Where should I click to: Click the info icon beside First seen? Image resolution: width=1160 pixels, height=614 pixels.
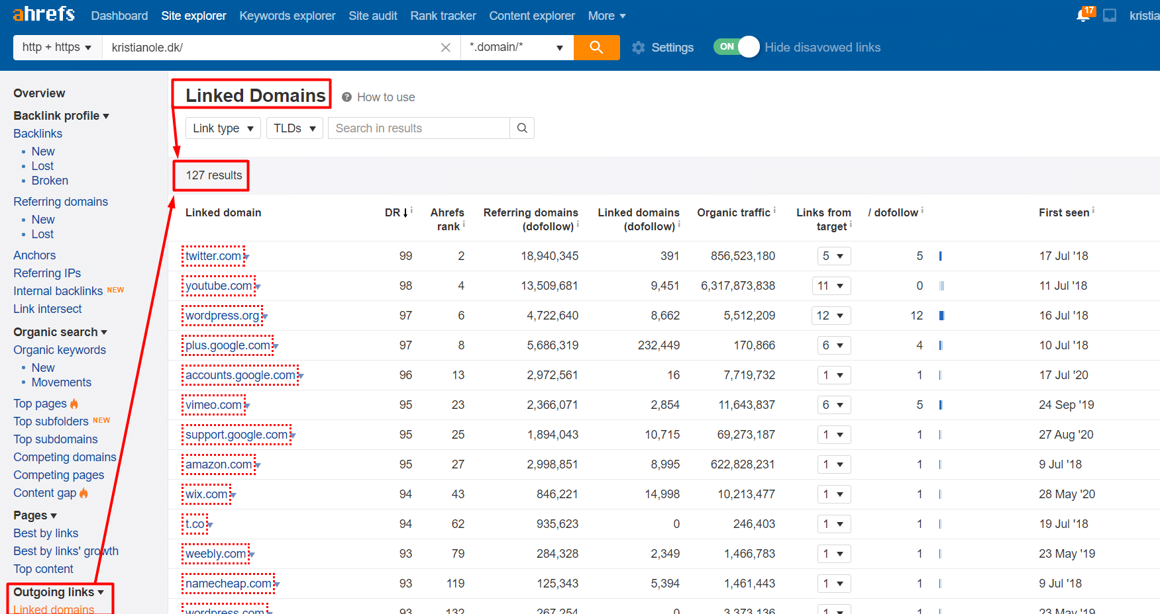[1093, 210]
